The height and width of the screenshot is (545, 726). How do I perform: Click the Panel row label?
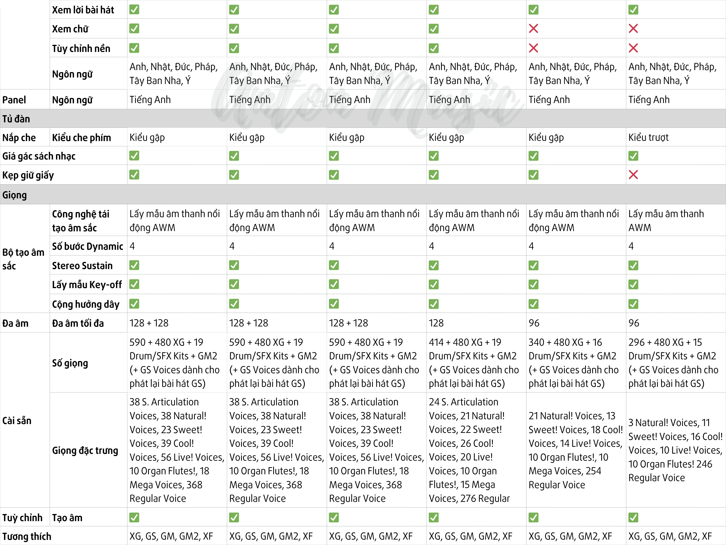[14, 100]
